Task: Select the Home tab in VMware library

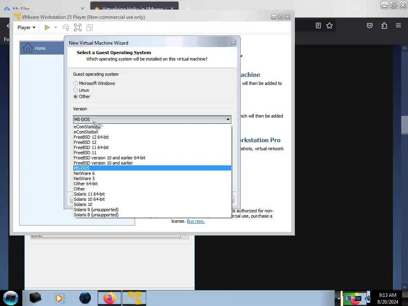Action: (42, 48)
